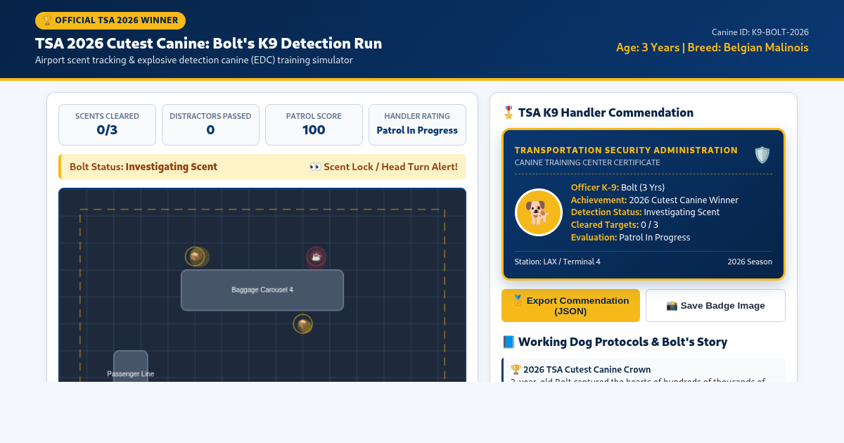The image size is (844, 443).
Task: Click the Achievement 2026 Cutest Canine Winner line
Action: pyautogui.click(x=655, y=200)
